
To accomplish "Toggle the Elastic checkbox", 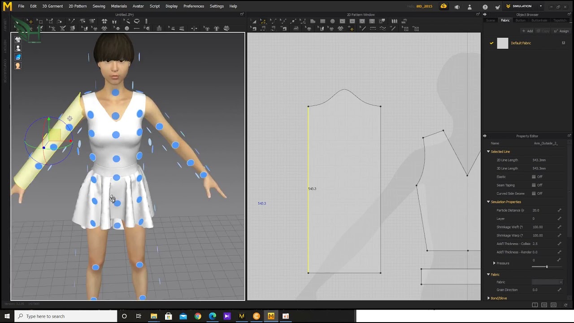I will [534, 177].
